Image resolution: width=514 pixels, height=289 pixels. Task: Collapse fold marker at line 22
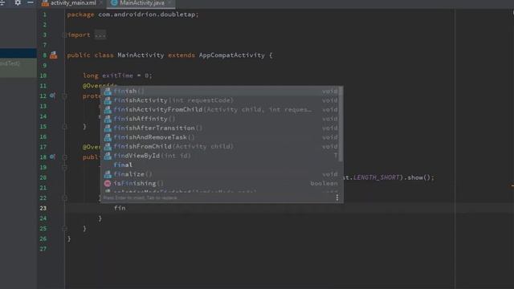tap(64, 198)
